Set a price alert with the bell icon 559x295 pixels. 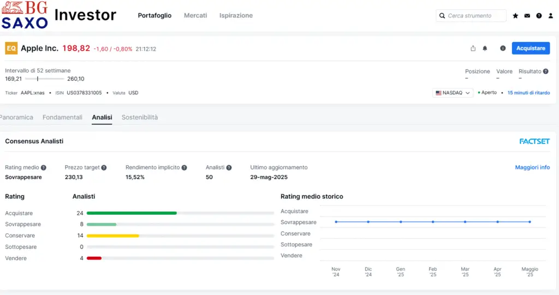[x=485, y=48]
